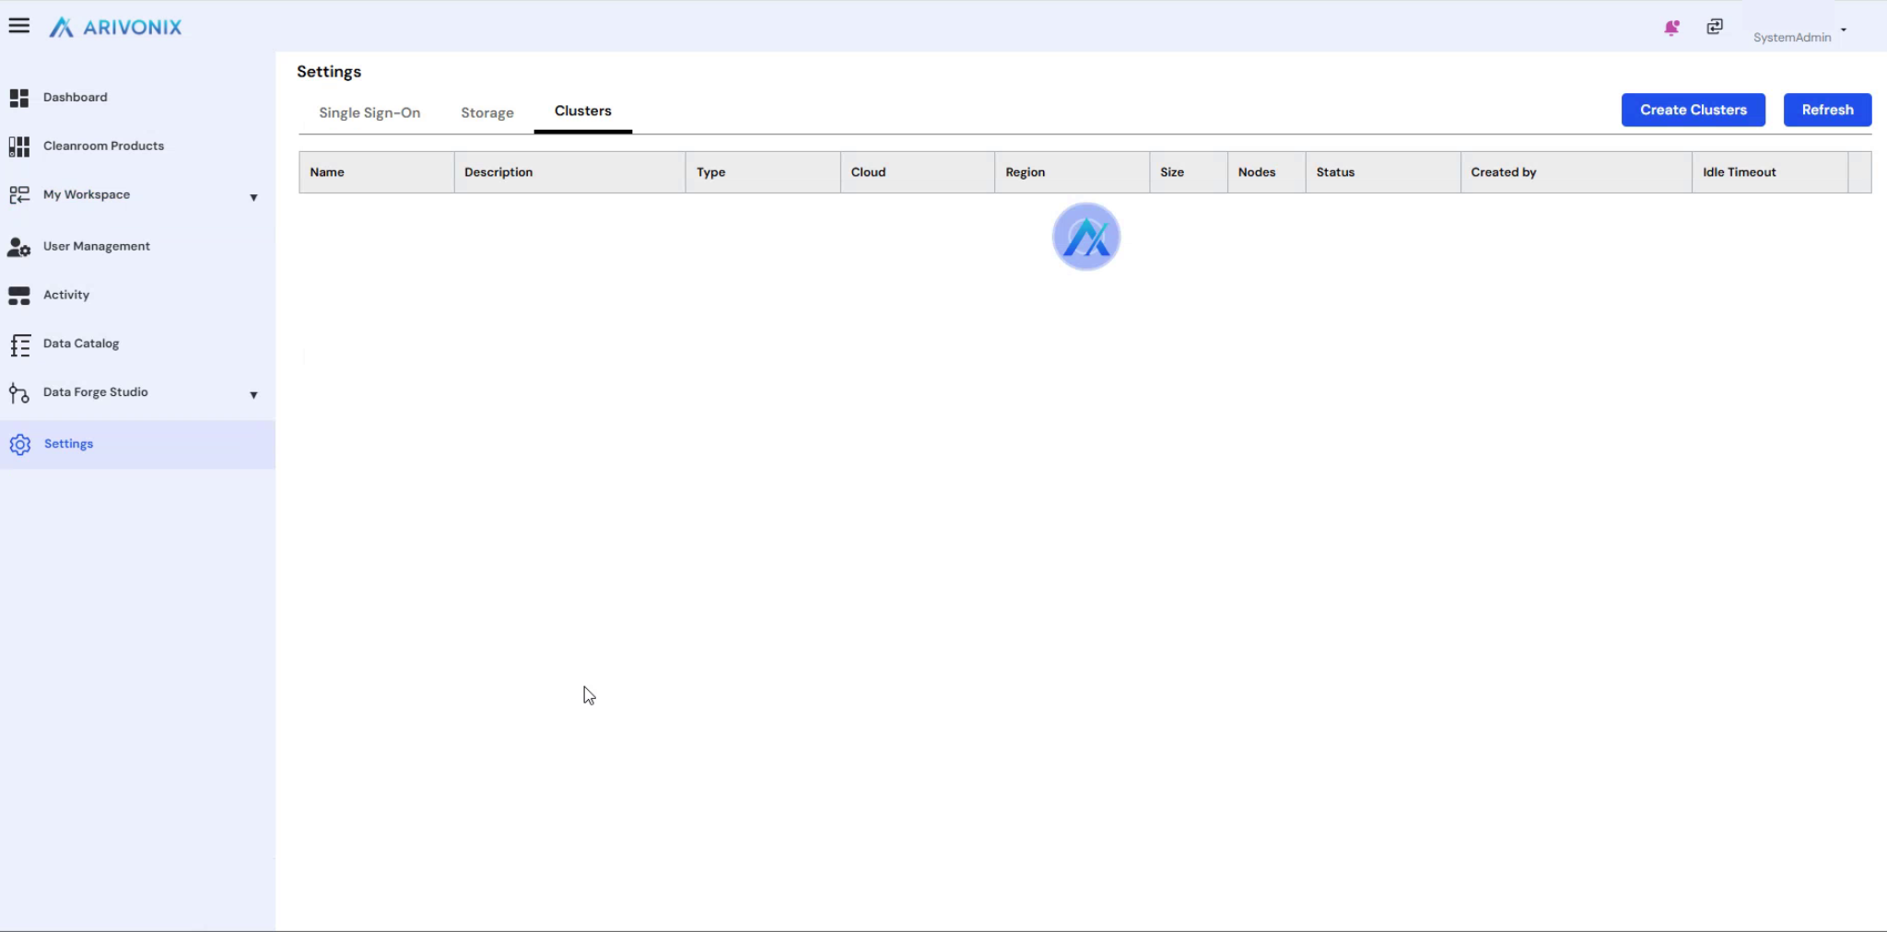Click the Settings gear icon
Screen dimensions: 1887x932
click(20, 445)
